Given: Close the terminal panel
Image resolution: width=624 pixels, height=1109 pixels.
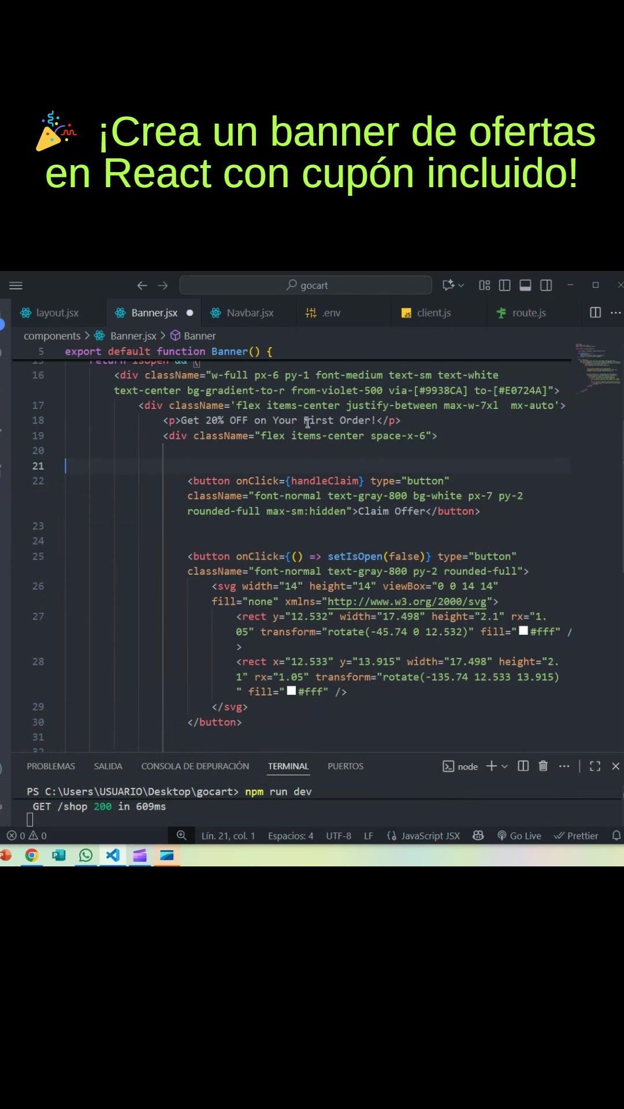Looking at the screenshot, I should click(616, 766).
